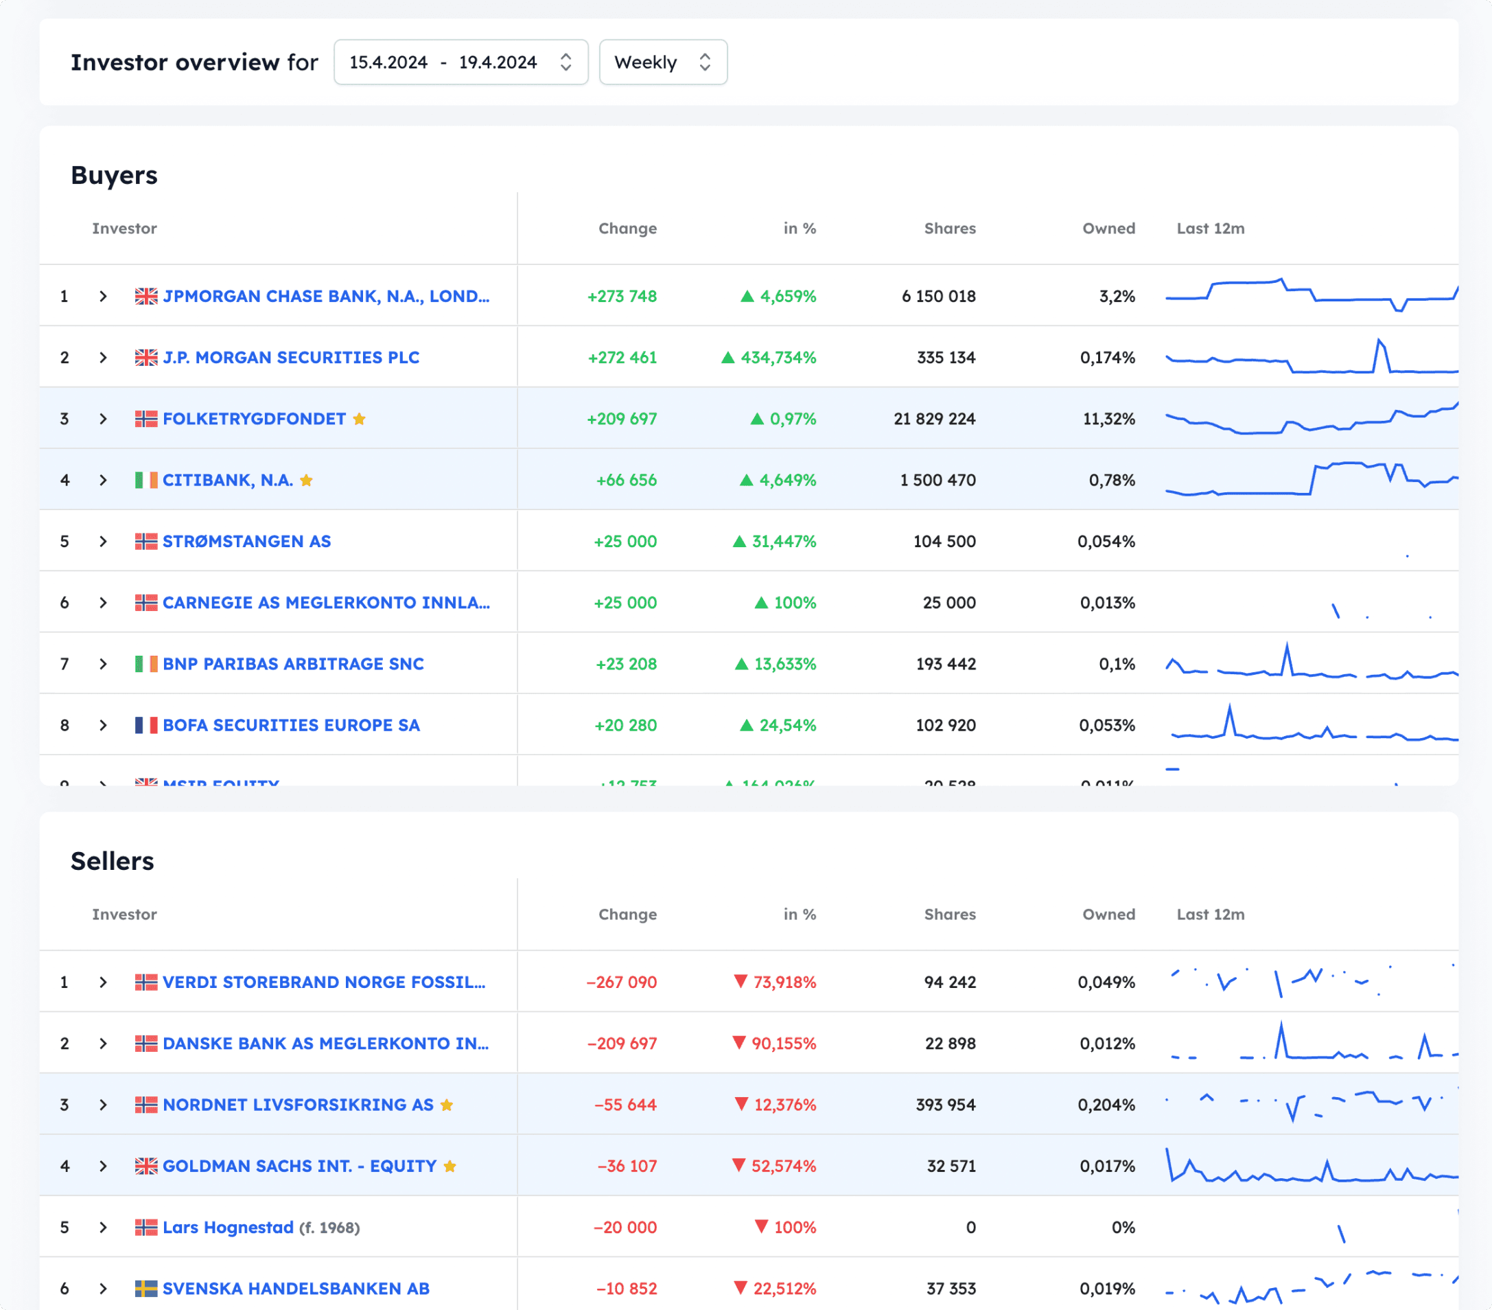This screenshot has height=1310, width=1492.
Task: Click the UK flag icon for J.P. Morgan Securities
Action: point(146,358)
